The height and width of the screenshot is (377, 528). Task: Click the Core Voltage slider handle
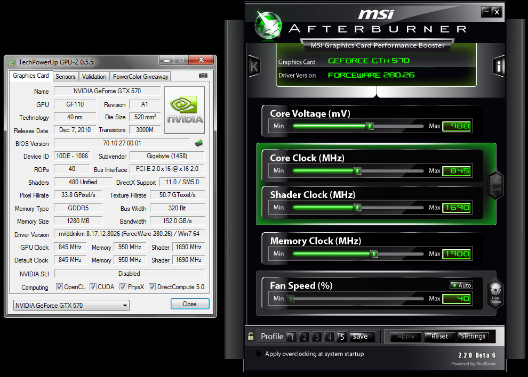coord(370,126)
